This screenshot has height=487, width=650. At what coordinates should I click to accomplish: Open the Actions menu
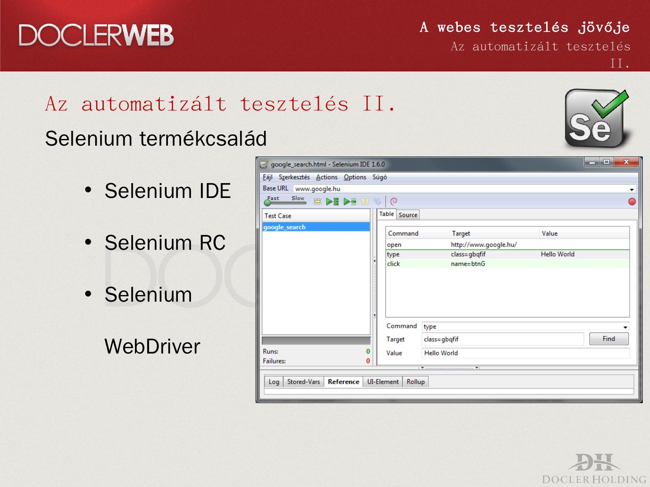[327, 177]
